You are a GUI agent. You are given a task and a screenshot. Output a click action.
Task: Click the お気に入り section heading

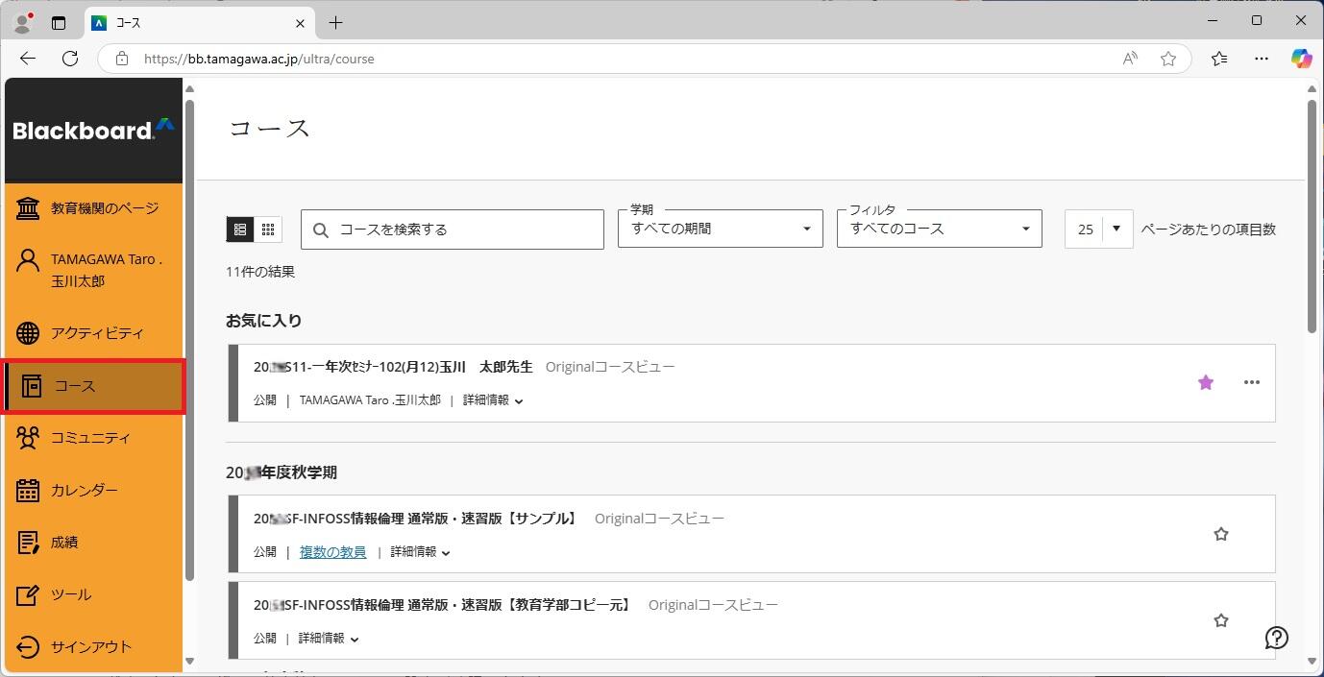pyautogui.click(x=264, y=321)
